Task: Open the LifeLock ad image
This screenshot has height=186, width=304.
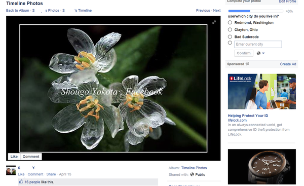Action: (262, 91)
